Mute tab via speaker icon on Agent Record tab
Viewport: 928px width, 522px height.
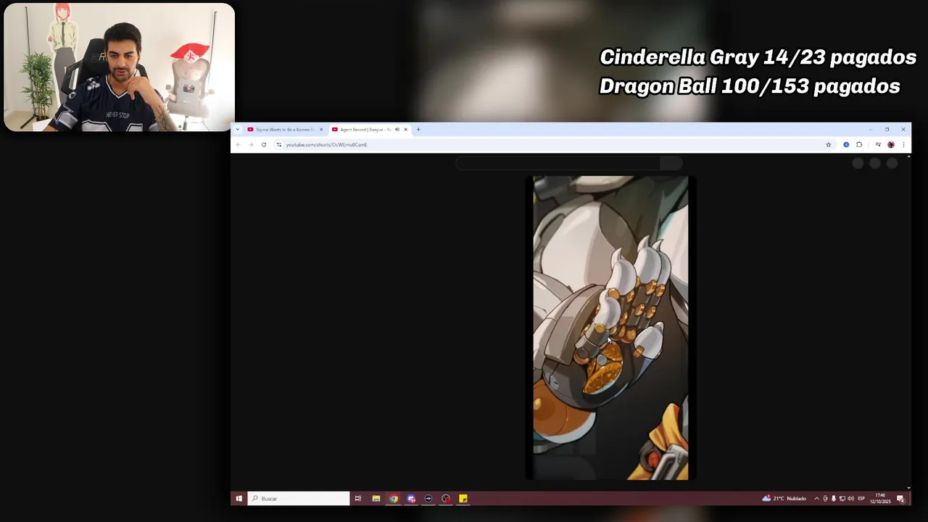pos(397,130)
